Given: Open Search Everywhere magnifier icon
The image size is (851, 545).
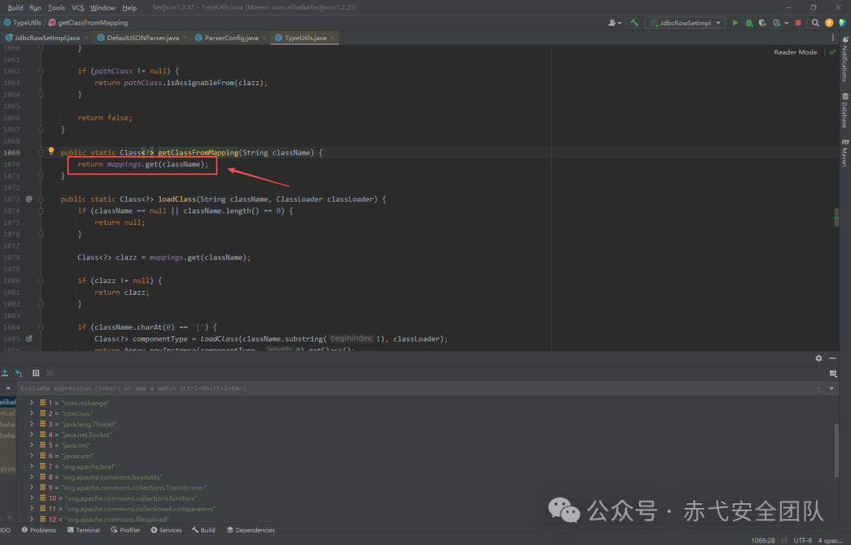Looking at the screenshot, I should 816,23.
